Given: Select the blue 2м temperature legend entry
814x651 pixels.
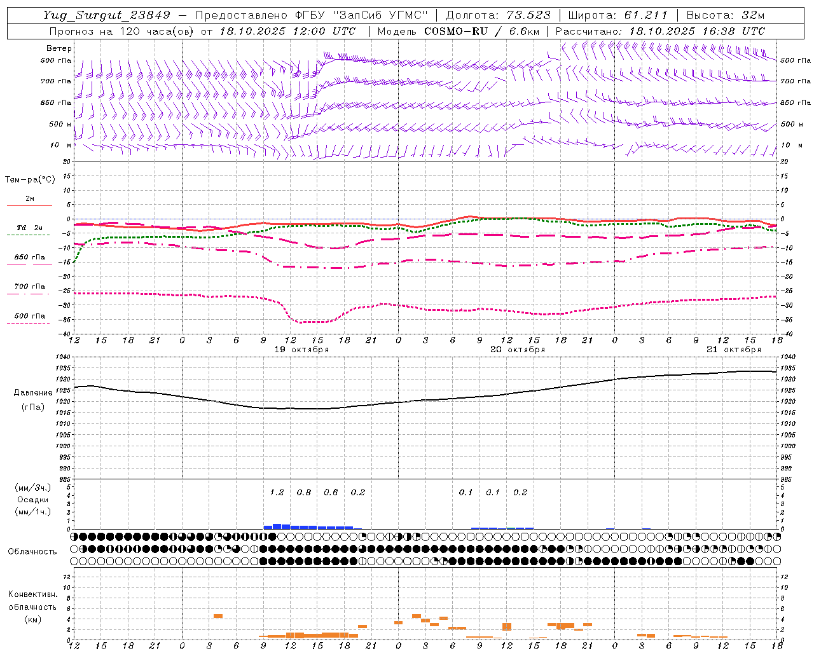Looking at the screenshot, I should click(30, 202).
